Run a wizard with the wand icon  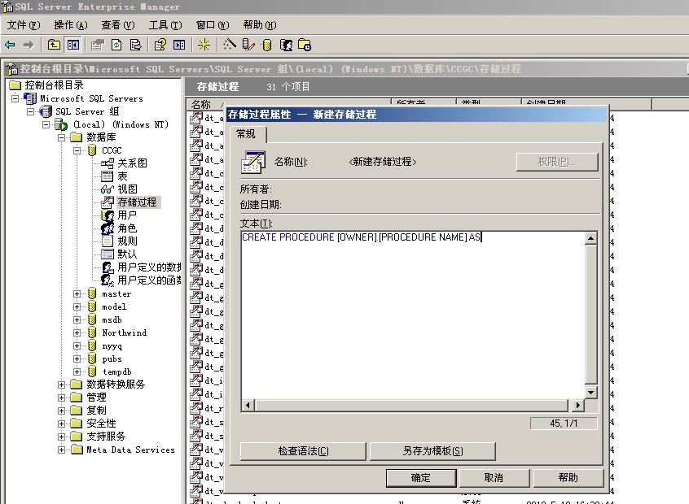(229, 45)
